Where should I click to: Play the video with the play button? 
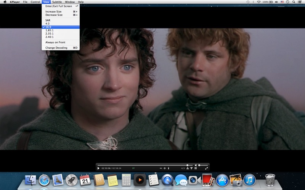pyautogui.click(x=98, y=168)
